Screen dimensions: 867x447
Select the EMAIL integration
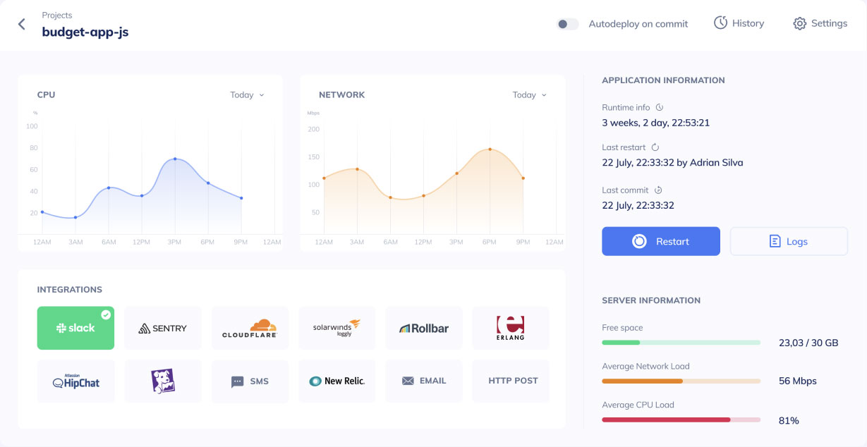tap(424, 381)
